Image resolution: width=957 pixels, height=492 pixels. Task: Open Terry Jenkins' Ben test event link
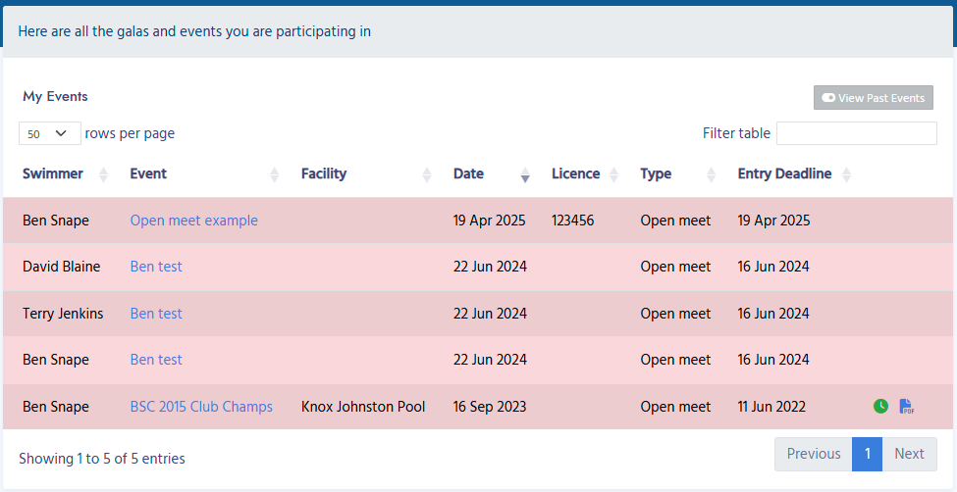coord(156,314)
